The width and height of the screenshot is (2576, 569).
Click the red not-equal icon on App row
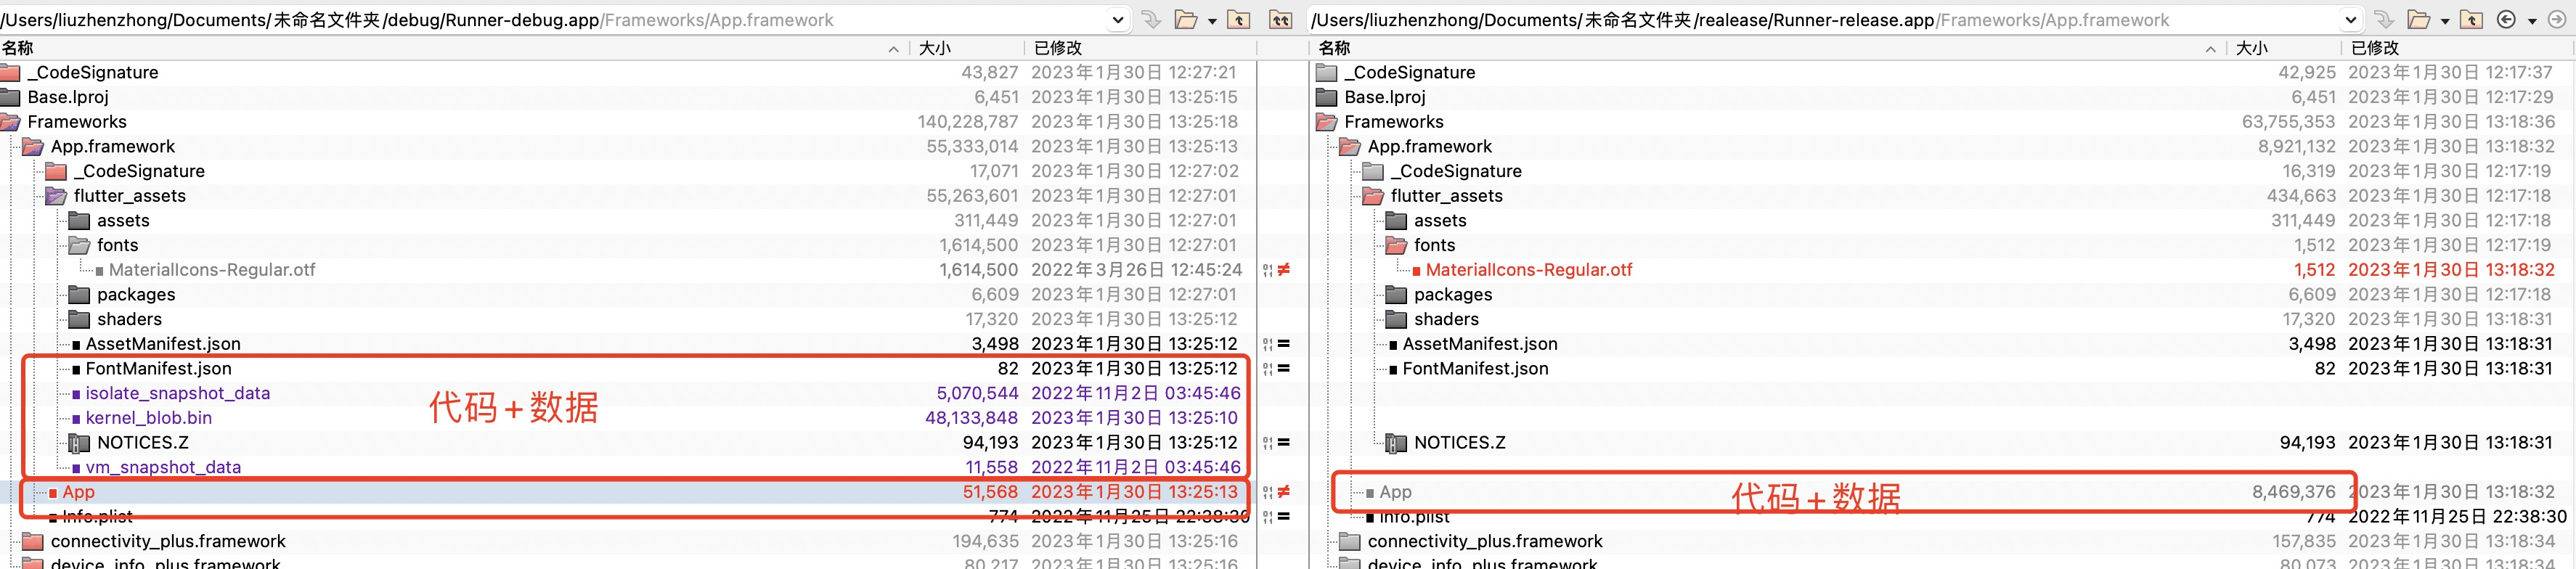click(x=1283, y=492)
